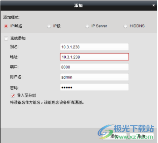Click the 密码 password field
The image size is (158, 143).
[94, 87]
